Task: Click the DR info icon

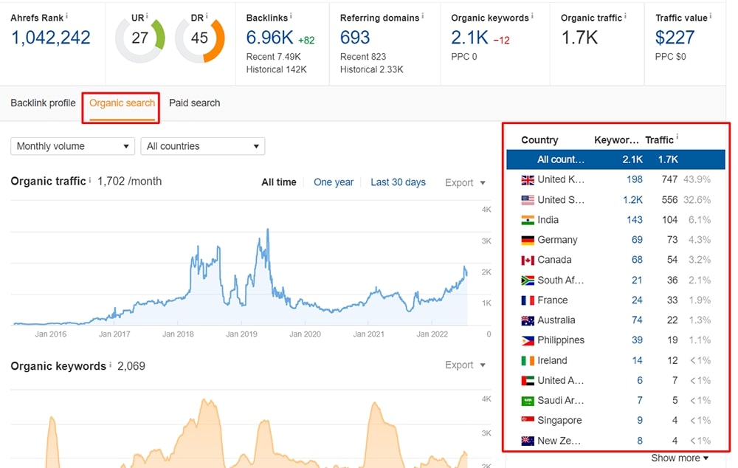Action: point(207,16)
